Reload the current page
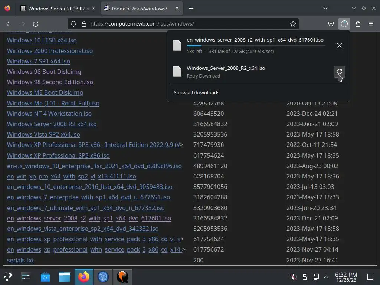Image resolution: width=380 pixels, height=285 pixels. [x=36, y=24]
